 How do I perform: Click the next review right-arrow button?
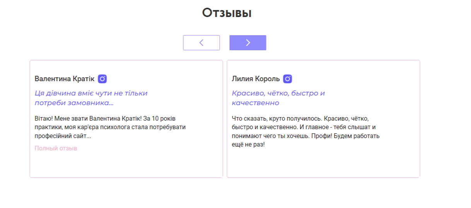coord(247,43)
